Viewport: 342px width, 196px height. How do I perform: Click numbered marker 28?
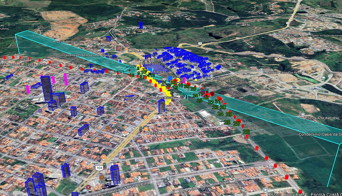(237, 124)
